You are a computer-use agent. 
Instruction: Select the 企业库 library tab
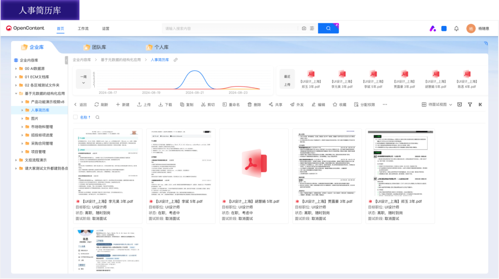tap(32, 47)
